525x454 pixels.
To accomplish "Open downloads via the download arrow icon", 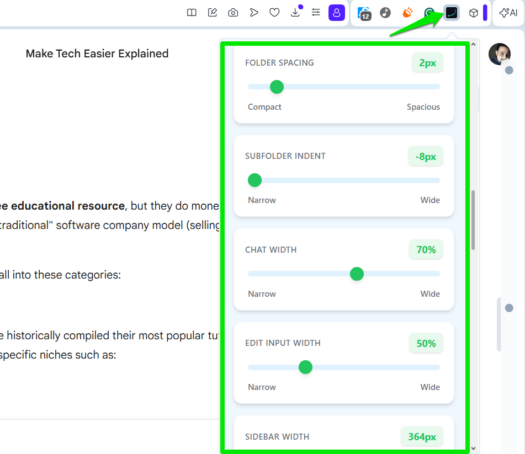I will [295, 13].
